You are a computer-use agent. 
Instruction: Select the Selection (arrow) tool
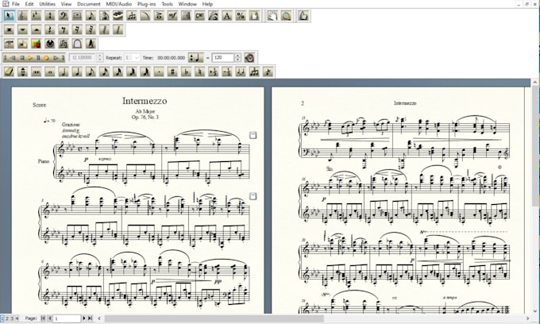(x=9, y=16)
